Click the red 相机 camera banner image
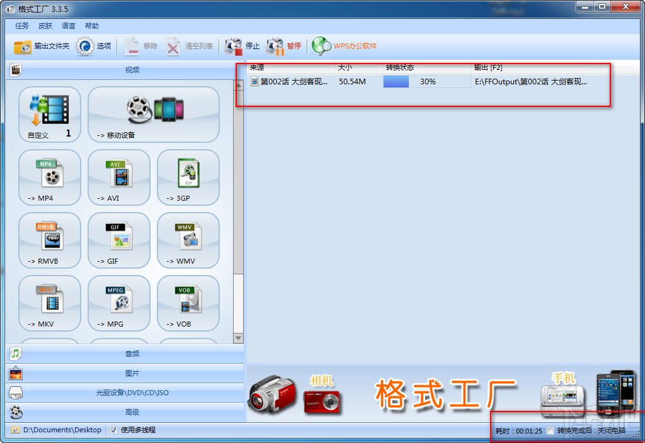645x443 pixels. point(322,401)
